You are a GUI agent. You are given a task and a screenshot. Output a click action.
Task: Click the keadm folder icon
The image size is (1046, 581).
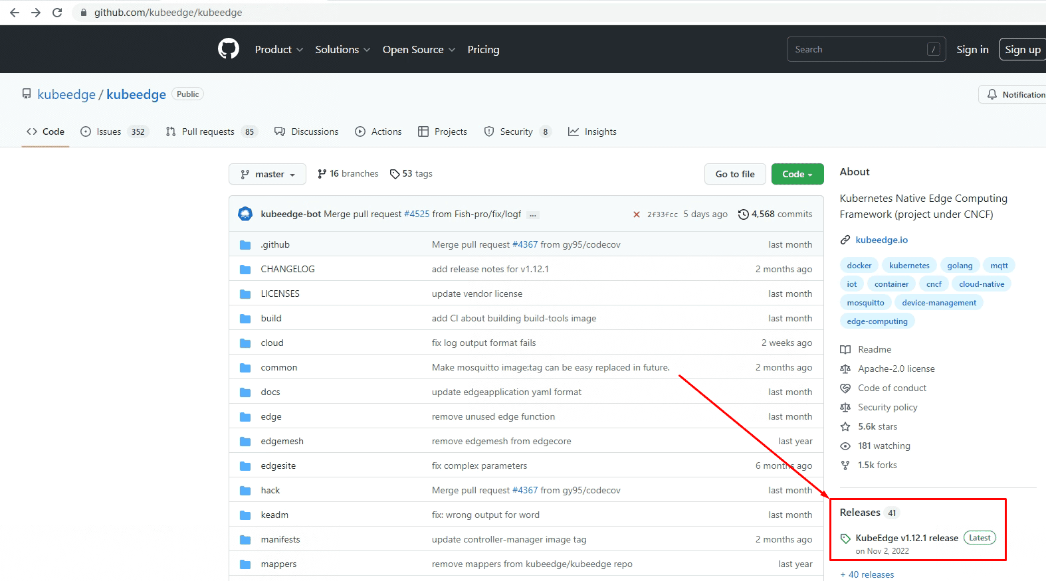245,515
